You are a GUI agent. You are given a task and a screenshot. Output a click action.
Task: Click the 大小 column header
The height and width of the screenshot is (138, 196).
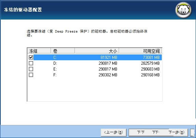coord(97,51)
